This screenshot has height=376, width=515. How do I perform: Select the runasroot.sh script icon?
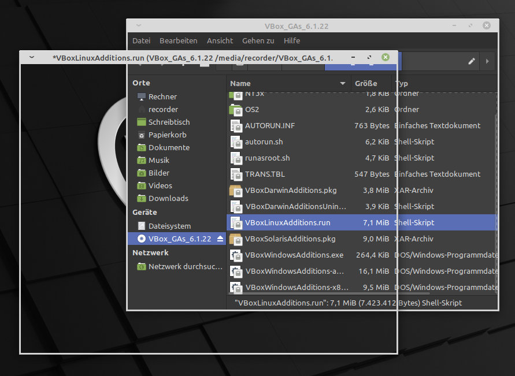click(236, 158)
